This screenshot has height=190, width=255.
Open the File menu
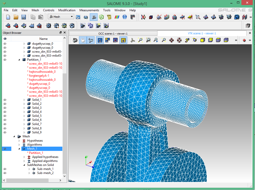tap(6, 10)
